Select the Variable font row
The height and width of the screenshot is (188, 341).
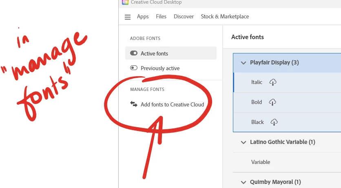(x=287, y=162)
